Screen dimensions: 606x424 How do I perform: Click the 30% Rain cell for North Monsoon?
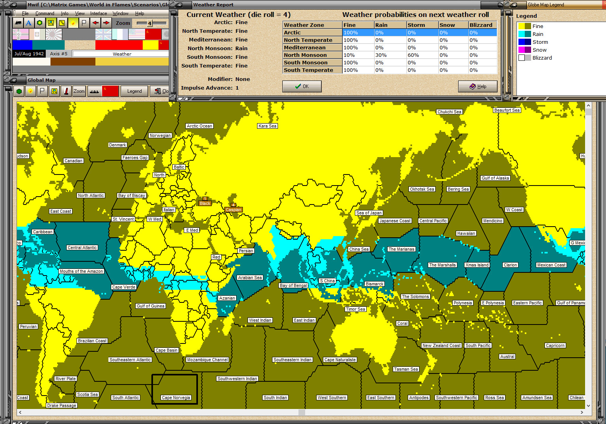390,55
